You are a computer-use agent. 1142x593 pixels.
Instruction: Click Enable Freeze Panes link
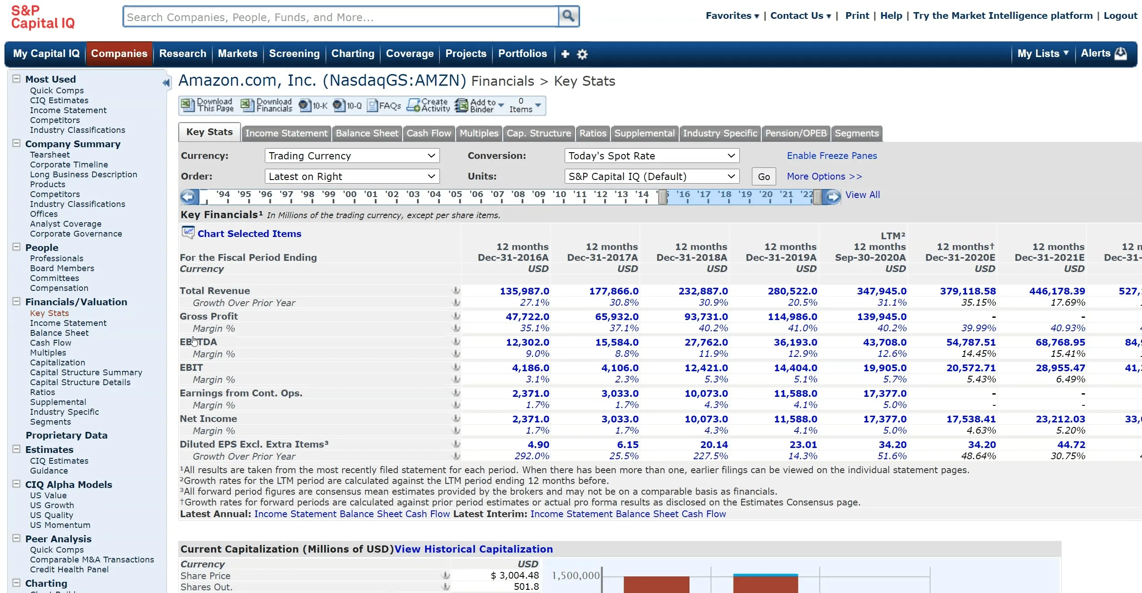[x=831, y=156]
